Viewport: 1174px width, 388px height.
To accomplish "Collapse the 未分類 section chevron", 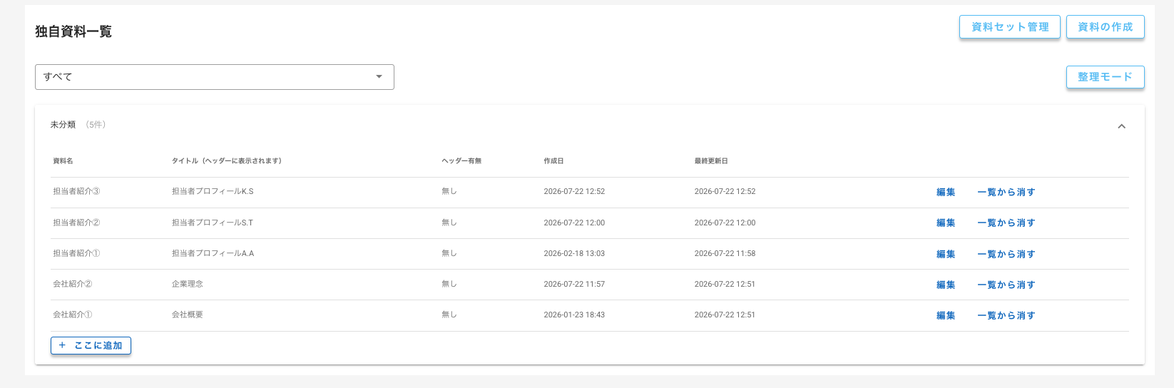I will [1121, 126].
